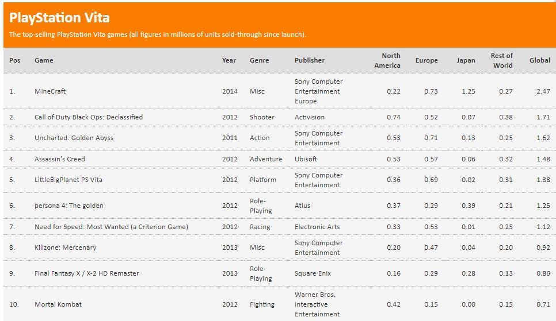The image size is (556, 321).
Task: Click Killzone global sales 0.92
Action: [543, 247]
